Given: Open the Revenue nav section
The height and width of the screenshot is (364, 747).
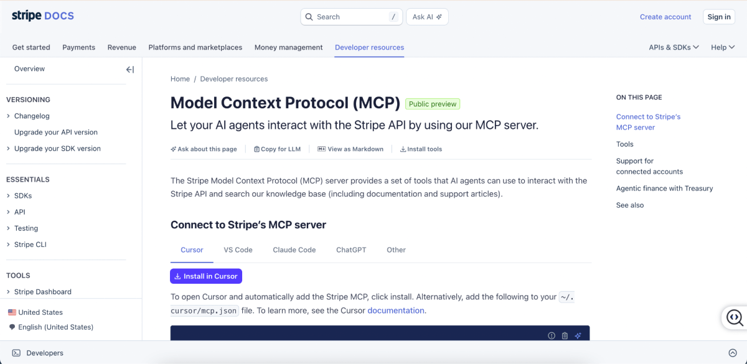Looking at the screenshot, I should (x=122, y=47).
